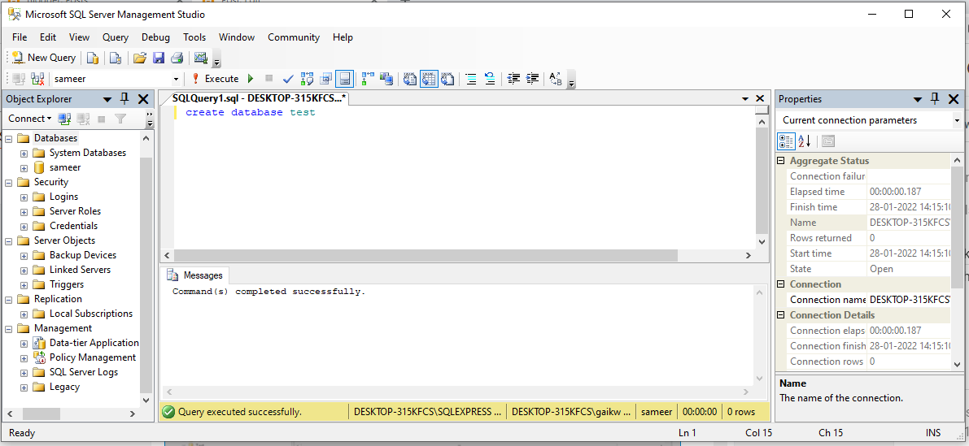The height and width of the screenshot is (446, 969).
Task: Switch output to Results to File
Action: [x=448, y=79]
